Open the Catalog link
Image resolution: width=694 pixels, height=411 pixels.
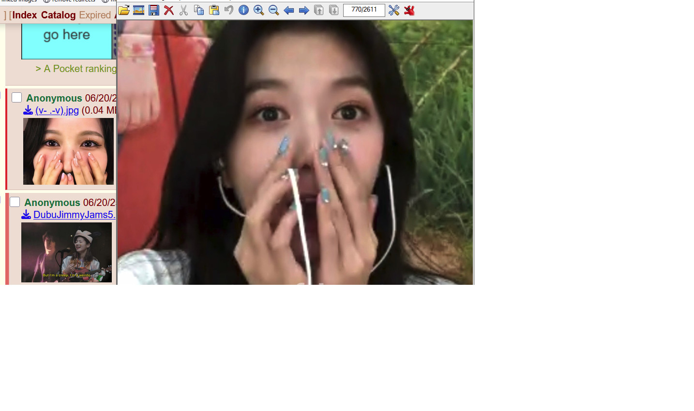pyautogui.click(x=58, y=15)
